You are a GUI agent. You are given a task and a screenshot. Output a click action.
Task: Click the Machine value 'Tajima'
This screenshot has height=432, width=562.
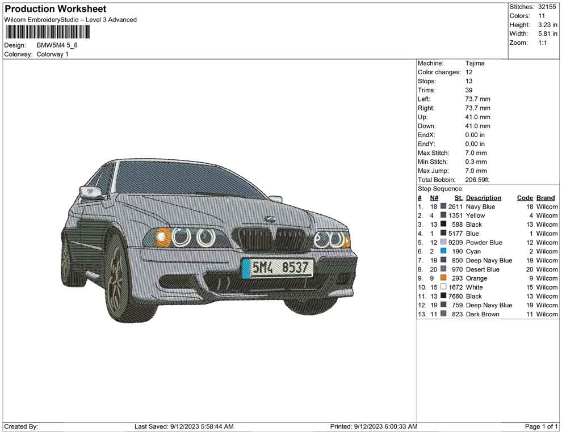click(475, 63)
